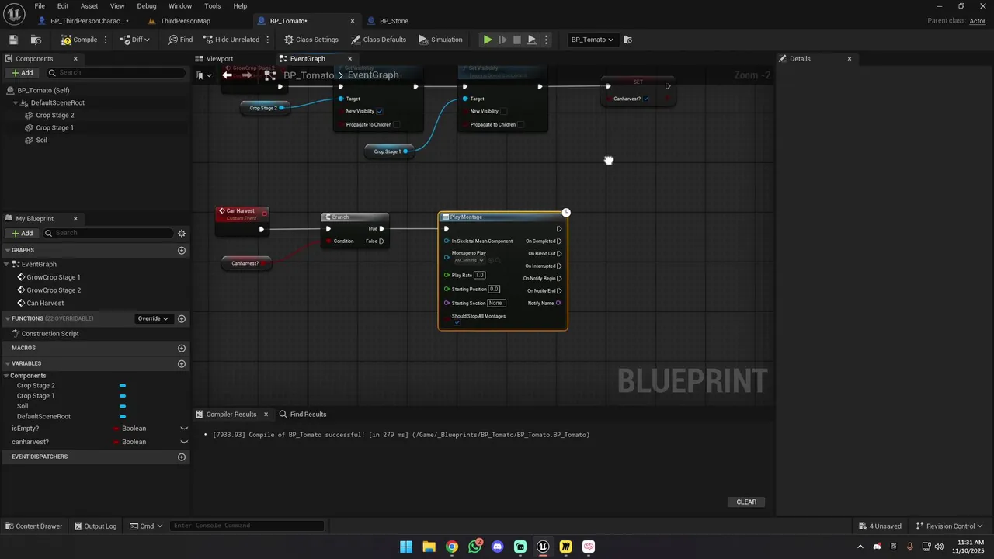Click the Components panel search field
This screenshot has height=559, width=994.
[x=115, y=72]
